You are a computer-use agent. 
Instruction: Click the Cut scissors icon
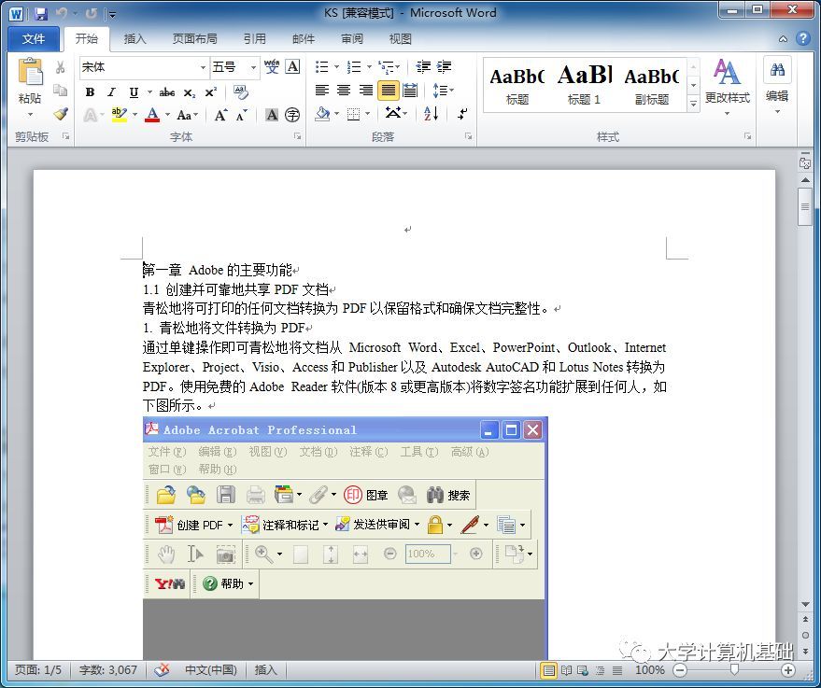pyautogui.click(x=60, y=67)
